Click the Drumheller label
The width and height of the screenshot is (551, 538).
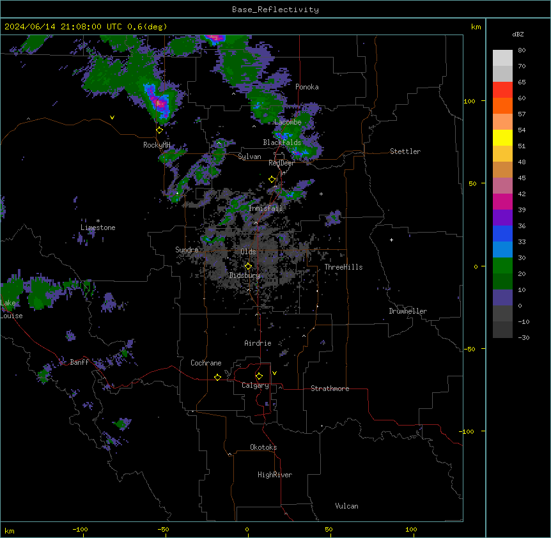coord(408,311)
